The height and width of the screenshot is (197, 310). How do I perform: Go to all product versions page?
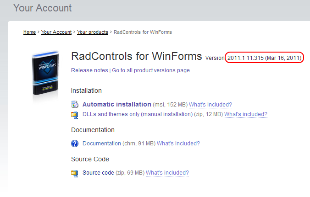[151, 70]
